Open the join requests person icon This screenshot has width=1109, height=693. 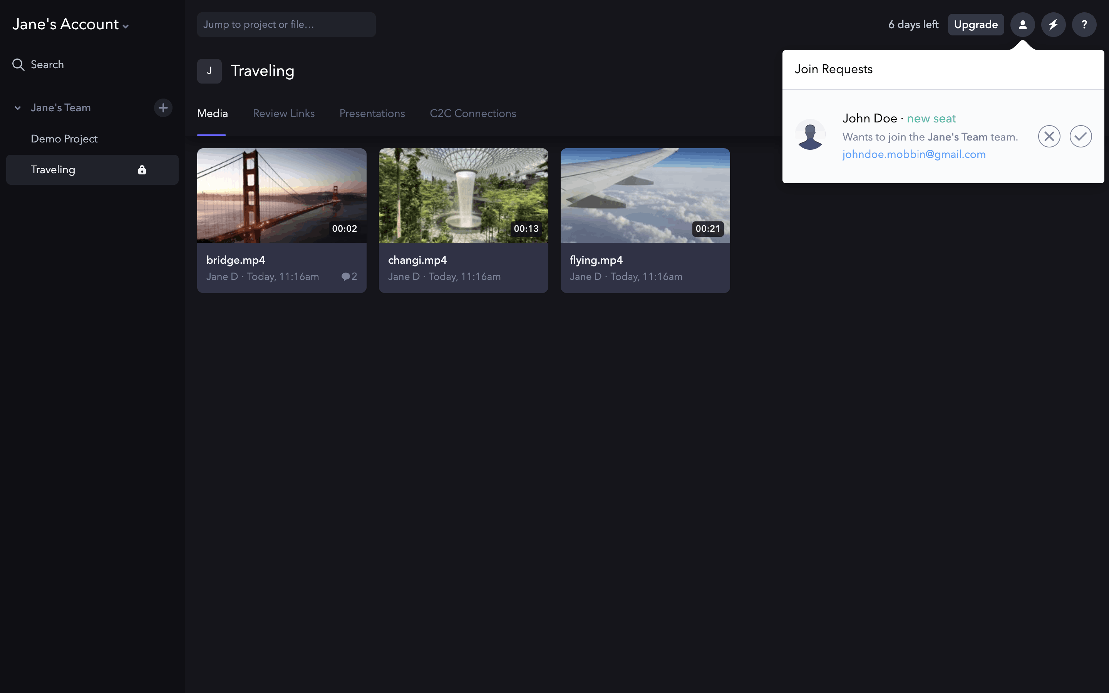(x=1022, y=25)
